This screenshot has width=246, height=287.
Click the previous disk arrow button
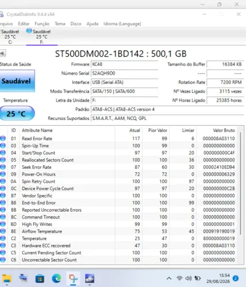pyautogui.click(x=3, y=53)
